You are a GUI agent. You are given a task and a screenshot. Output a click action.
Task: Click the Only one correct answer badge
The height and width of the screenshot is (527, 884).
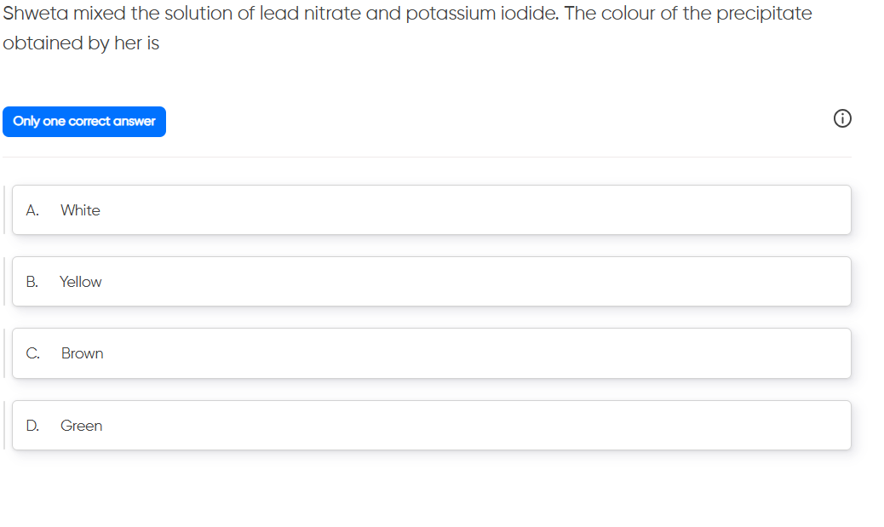[x=84, y=122]
